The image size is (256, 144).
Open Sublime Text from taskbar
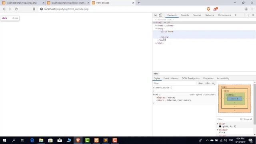[106, 140]
